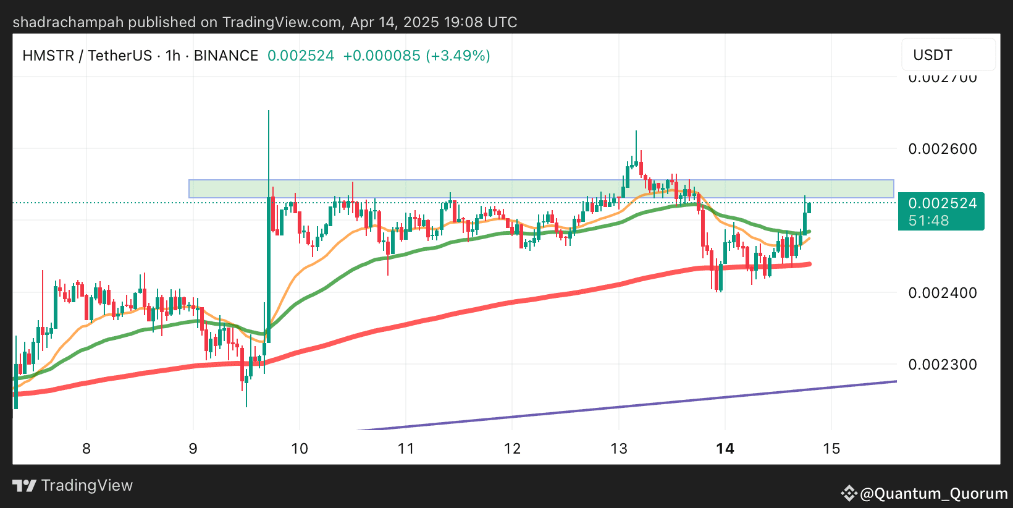Click date label 12 on time axis

point(512,449)
